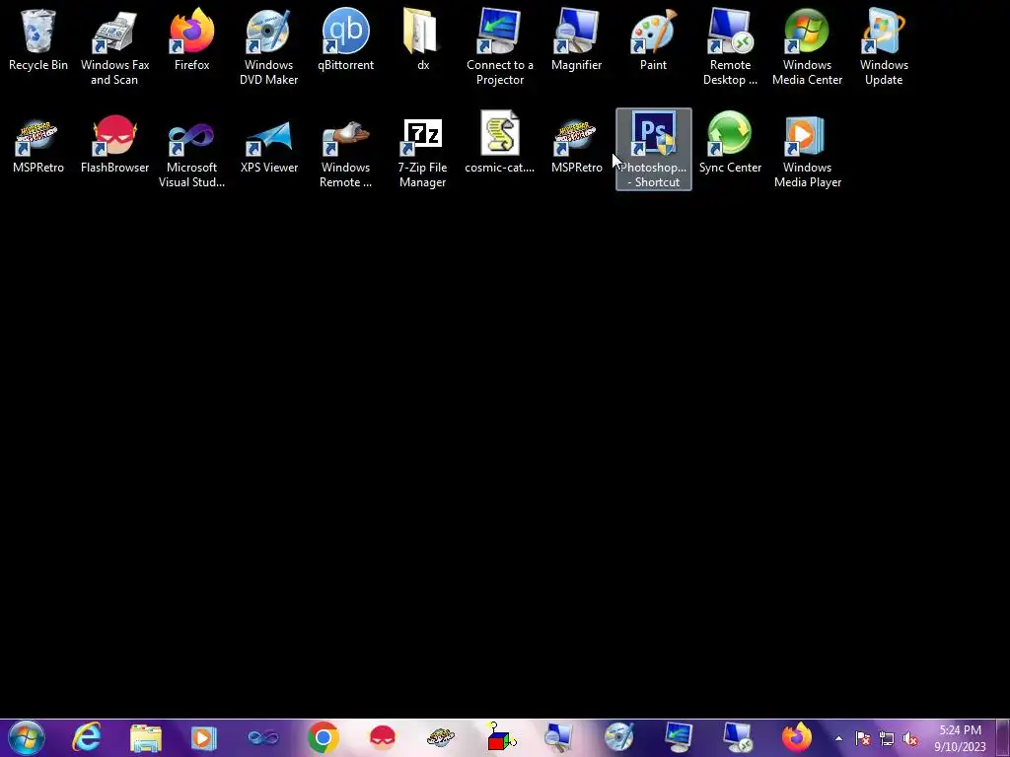Screen dimensions: 1010x757
Task: Select the Paint desktop shortcut
Action: pos(653,39)
